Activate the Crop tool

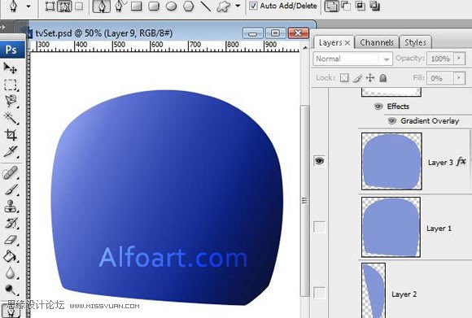(11, 134)
